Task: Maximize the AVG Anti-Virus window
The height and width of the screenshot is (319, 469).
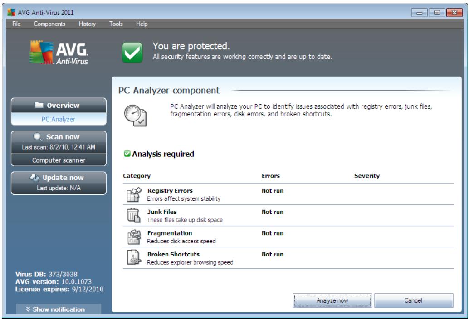Action: [x=437, y=13]
